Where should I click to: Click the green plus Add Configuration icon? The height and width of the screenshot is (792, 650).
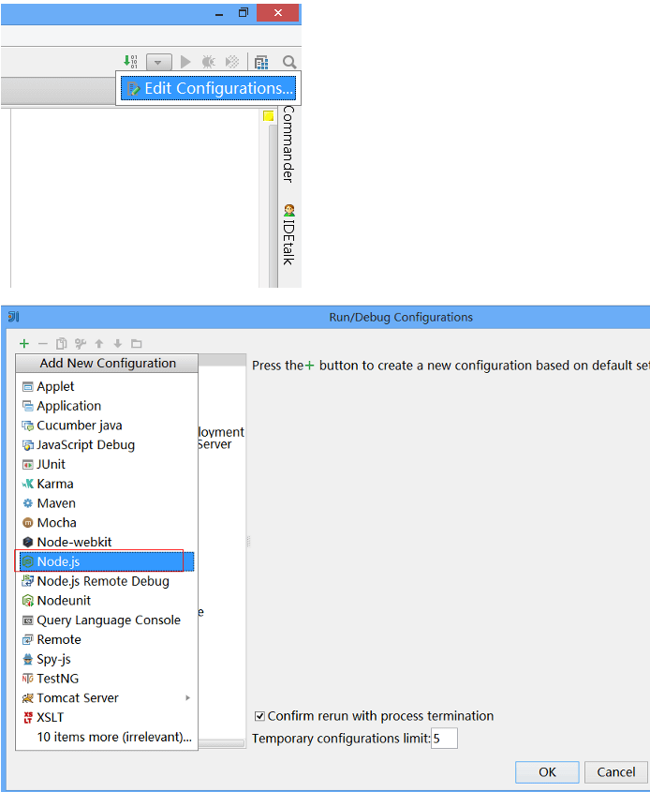[23, 343]
